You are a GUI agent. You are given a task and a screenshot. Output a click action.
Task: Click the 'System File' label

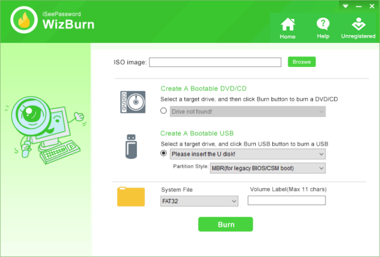[x=177, y=190]
